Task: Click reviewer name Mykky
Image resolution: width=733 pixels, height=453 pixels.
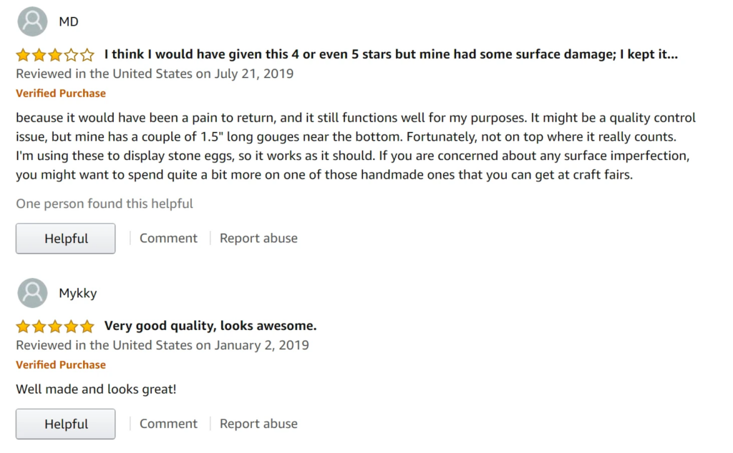Action: [78, 293]
